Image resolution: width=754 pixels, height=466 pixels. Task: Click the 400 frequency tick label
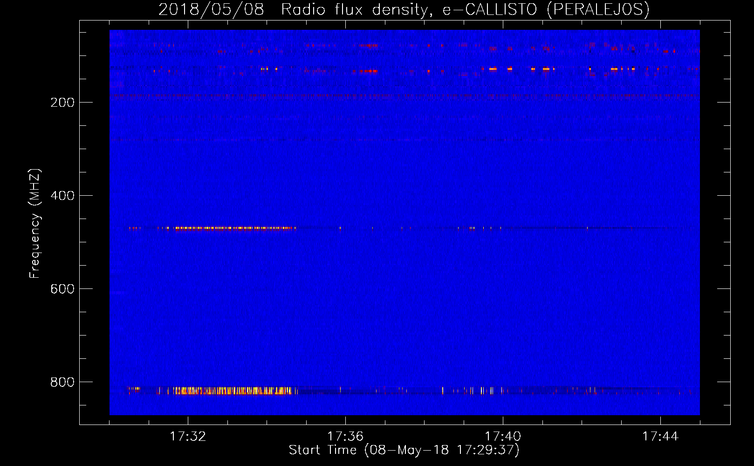(x=62, y=196)
